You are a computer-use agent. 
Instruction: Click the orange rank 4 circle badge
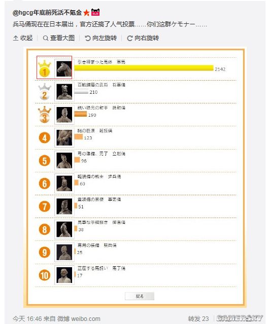pos(45,138)
